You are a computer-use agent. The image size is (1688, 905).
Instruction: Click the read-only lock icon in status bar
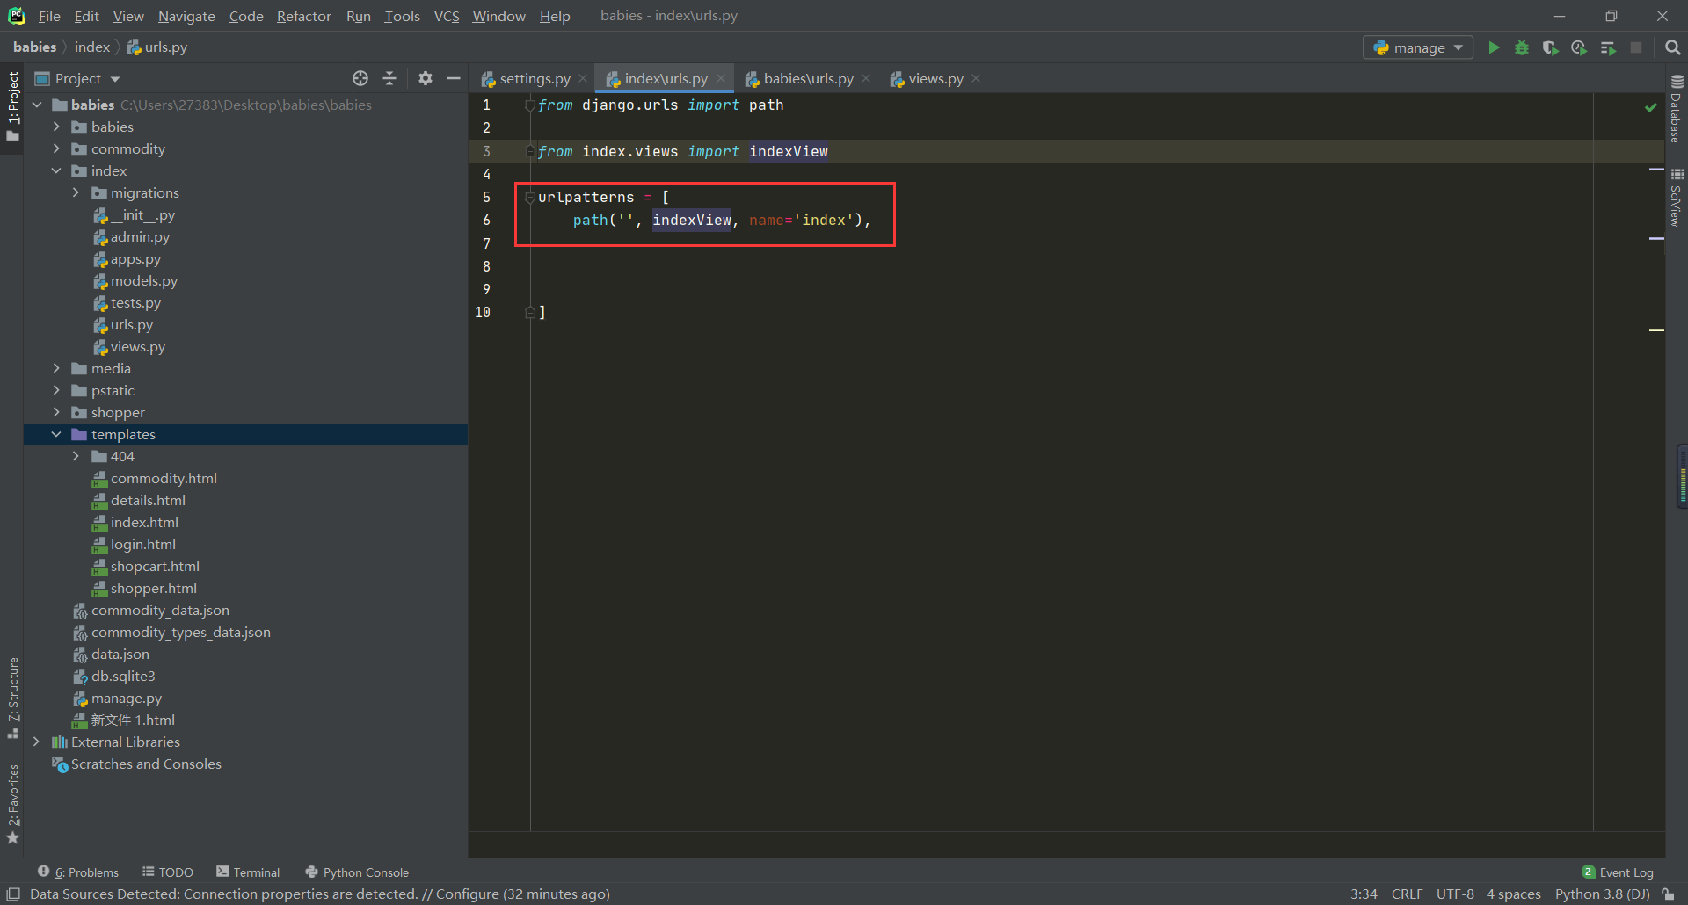tap(1668, 894)
